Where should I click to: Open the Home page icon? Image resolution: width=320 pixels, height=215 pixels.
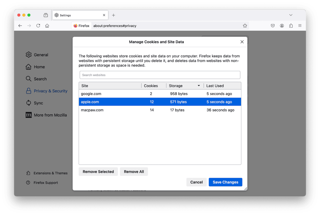click(x=47, y=26)
